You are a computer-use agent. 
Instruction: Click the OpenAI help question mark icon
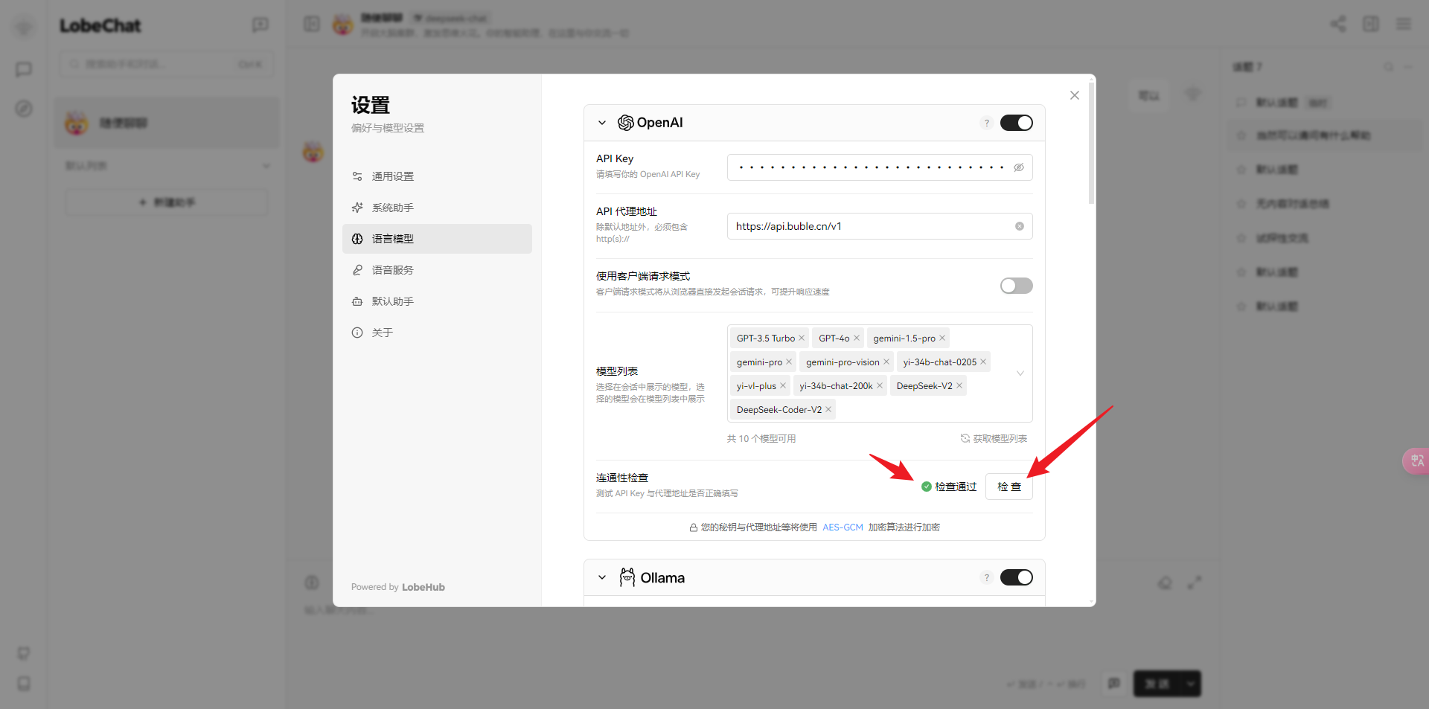[986, 123]
